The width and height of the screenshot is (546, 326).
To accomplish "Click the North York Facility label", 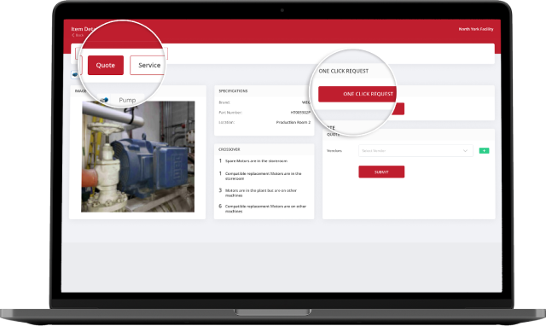I will (x=476, y=29).
